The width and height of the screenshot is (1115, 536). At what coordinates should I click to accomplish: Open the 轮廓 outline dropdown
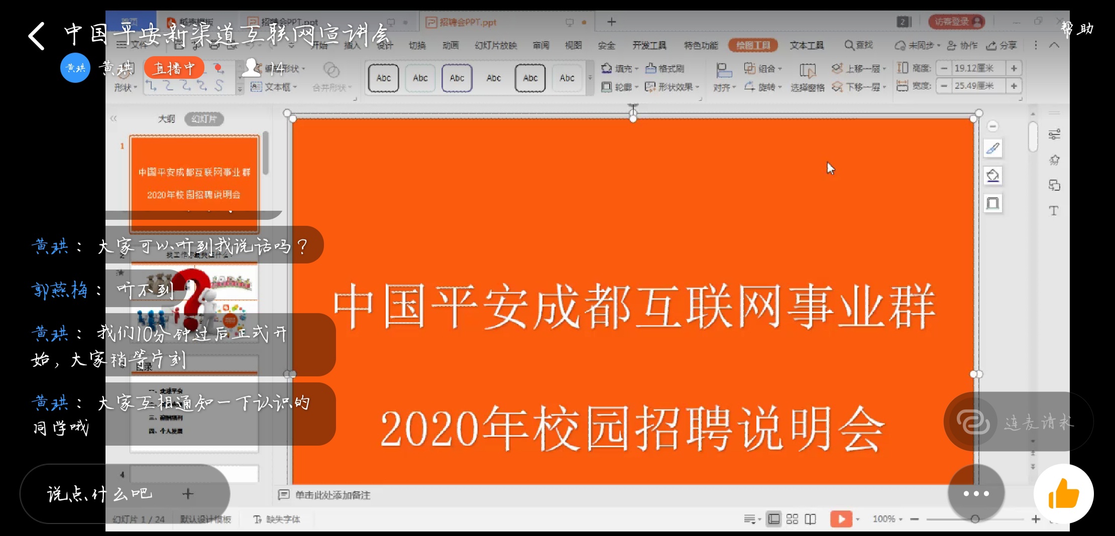(620, 87)
